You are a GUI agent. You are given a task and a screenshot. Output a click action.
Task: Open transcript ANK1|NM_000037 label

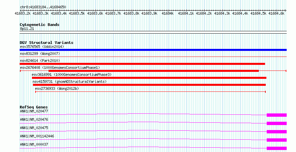coord(34,144)
